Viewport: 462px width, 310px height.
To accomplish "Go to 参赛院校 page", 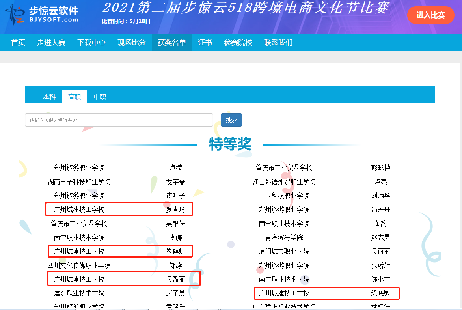I will [238, 43].
